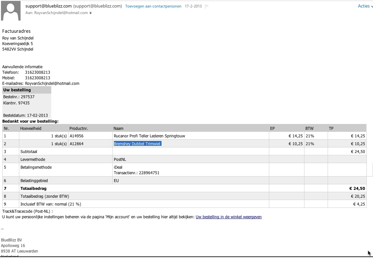Click the 'Naam' column header
Screen dimensions: 373x261
click(118, 129)
